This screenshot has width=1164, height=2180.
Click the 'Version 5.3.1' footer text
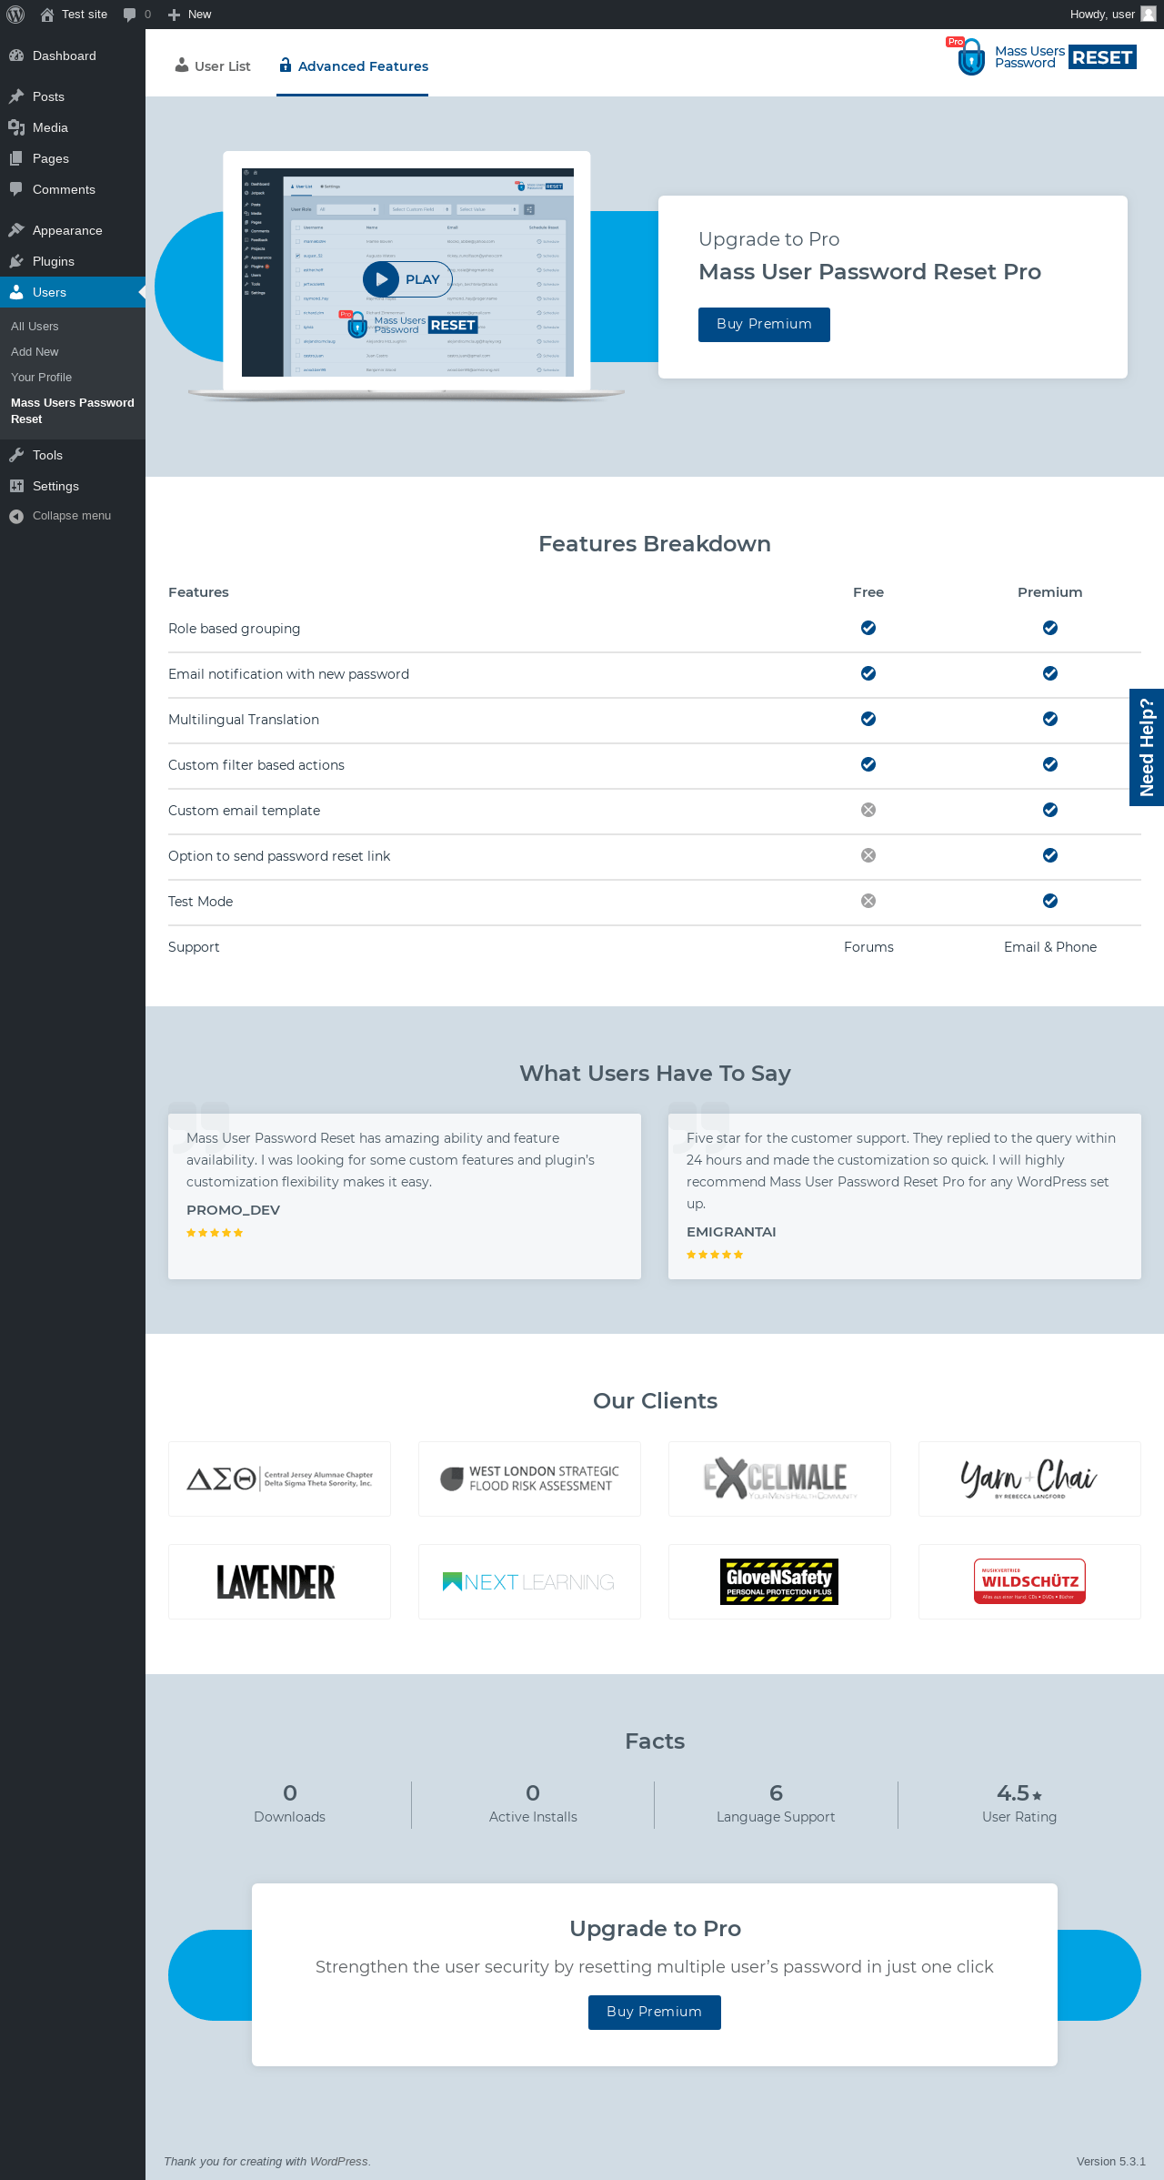(x=1111, y=2162)
